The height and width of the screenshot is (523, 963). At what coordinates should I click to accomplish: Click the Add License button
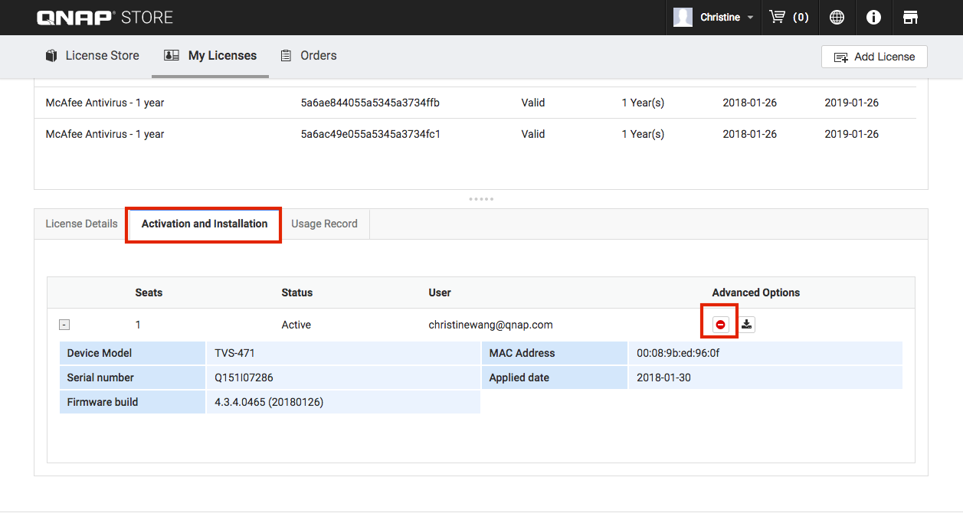pyautogui.click(x=874, y=57)
